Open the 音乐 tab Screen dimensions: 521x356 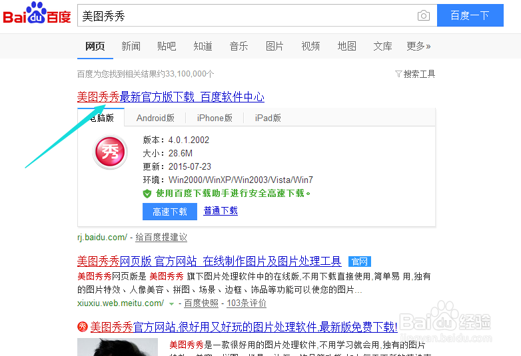click(x=239, y=47)
